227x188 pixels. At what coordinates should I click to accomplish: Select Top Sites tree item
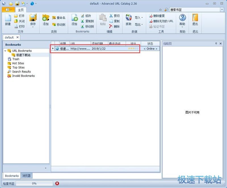point(18,67)
